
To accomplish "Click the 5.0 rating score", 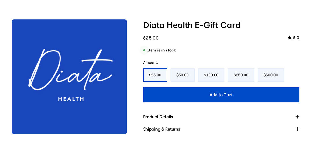I will (x=296, y=38).
